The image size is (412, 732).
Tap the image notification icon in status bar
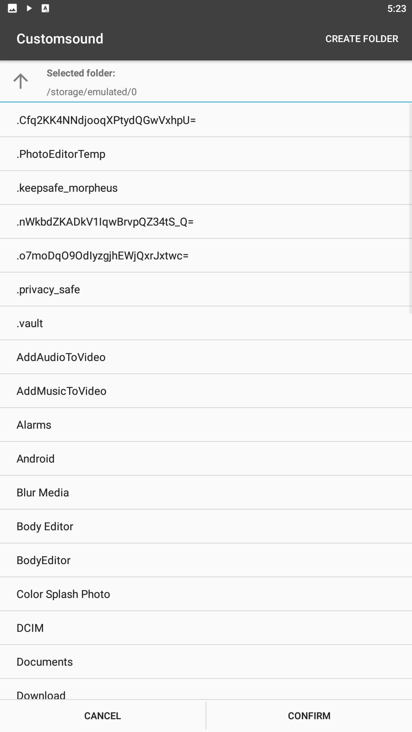(12, 8)
